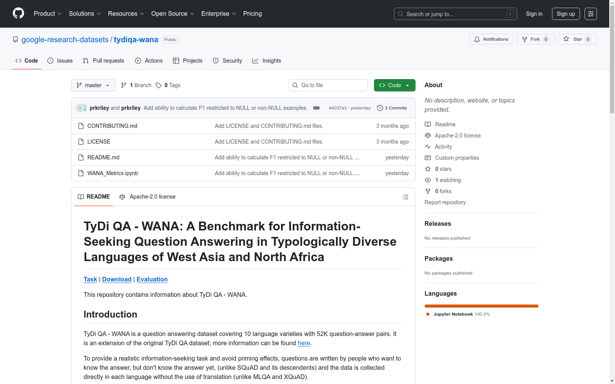The image size is (615, 384).
Task: Open the Pull requests tab
Action: [103, 61]
